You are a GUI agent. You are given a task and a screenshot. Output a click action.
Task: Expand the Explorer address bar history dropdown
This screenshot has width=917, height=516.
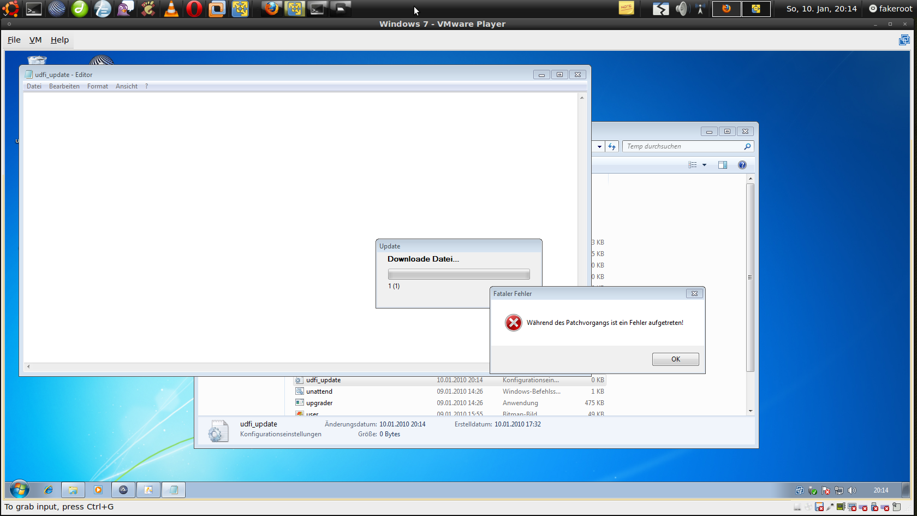599,146
